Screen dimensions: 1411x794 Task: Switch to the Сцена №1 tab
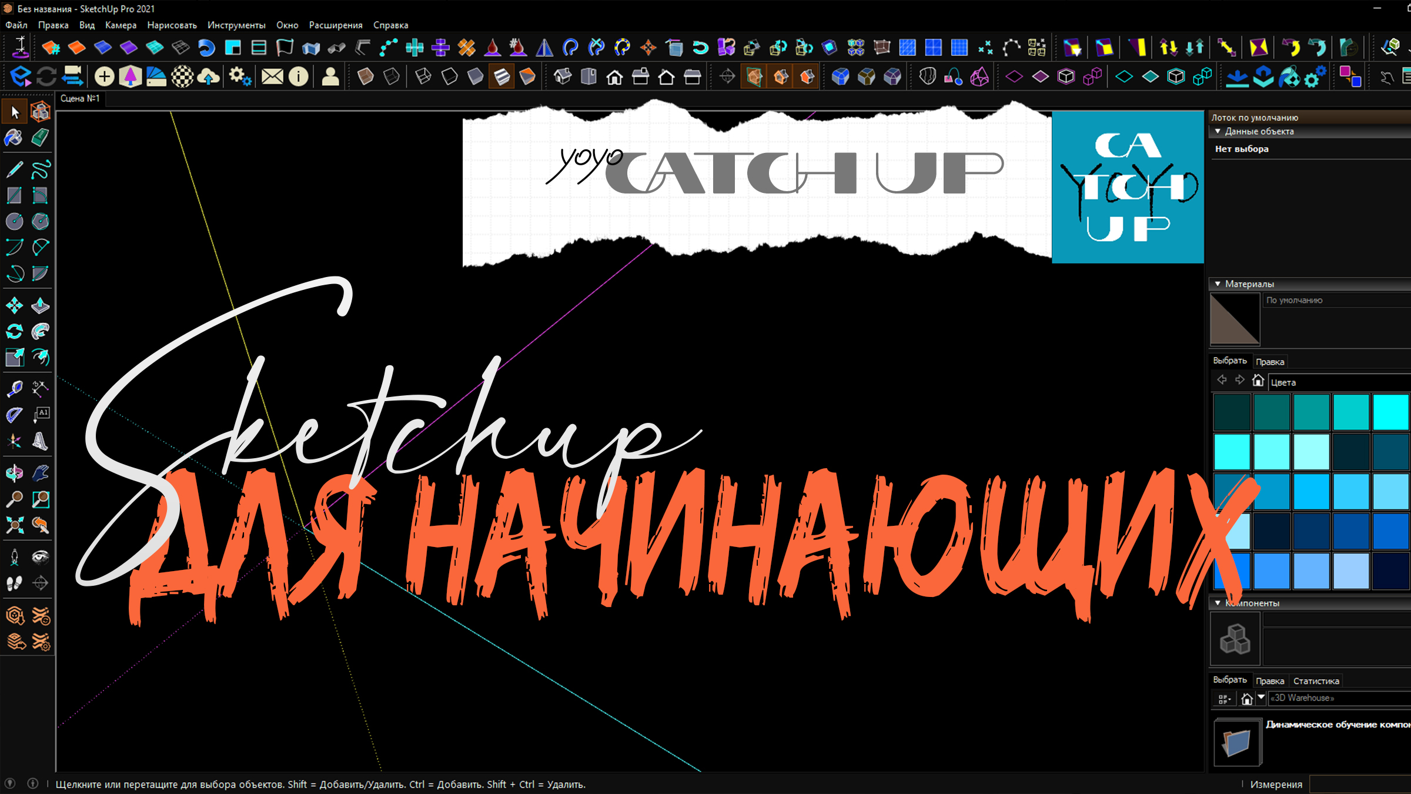click(x=80, y=99)
